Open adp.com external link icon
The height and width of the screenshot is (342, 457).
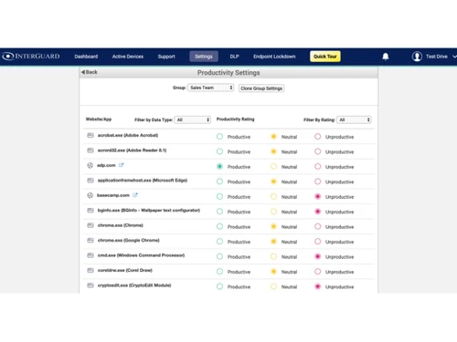point(122,165)
